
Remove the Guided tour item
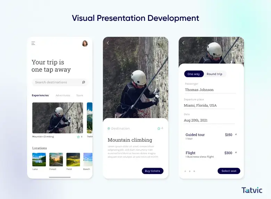(236, 134)
